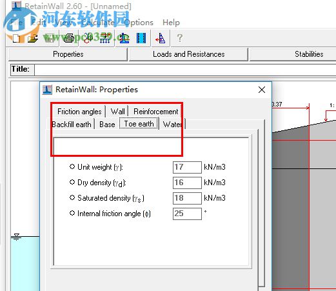The height and width of the screenshot is (291, 336).
Task: Click the kN/m3 unit next to Unit weight
Action: point(215,167)
